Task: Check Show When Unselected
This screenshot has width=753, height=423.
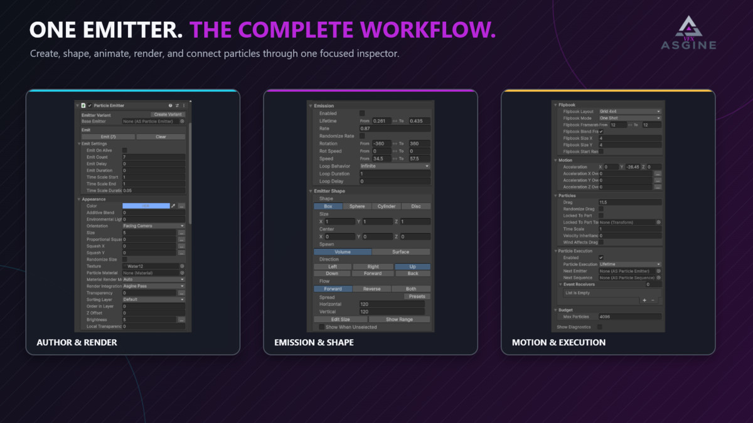Action: pos(322,327)
